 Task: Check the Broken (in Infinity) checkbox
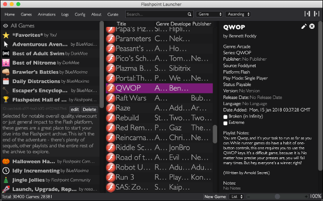coord(226,116)
